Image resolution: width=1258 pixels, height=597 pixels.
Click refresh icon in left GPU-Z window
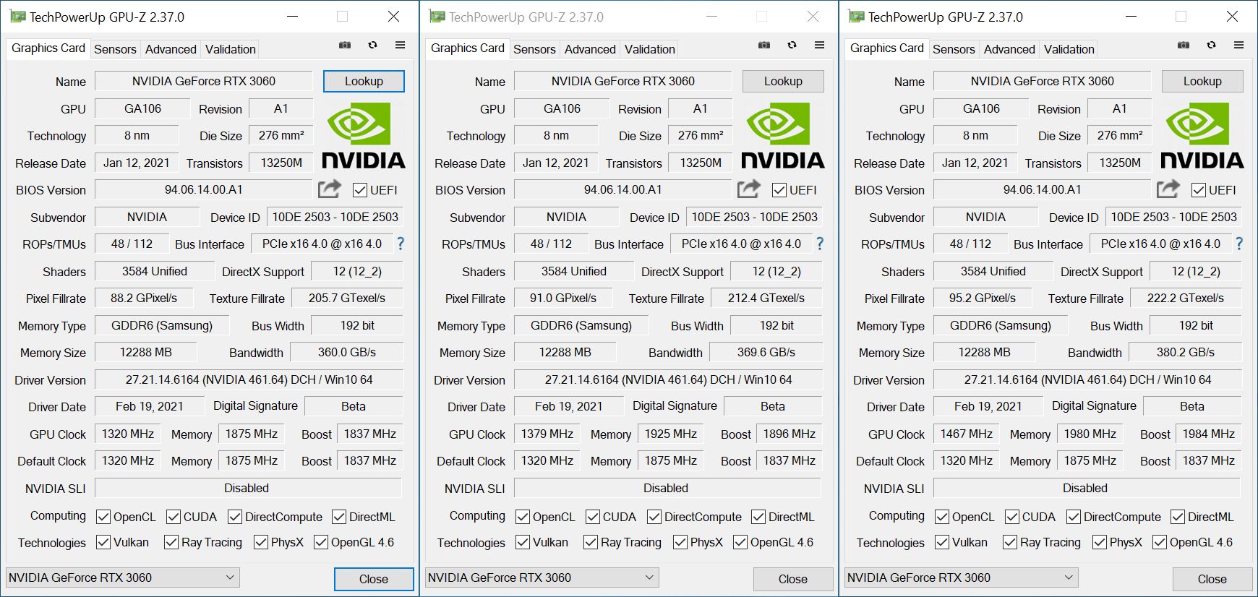click(x=372, y=45)
